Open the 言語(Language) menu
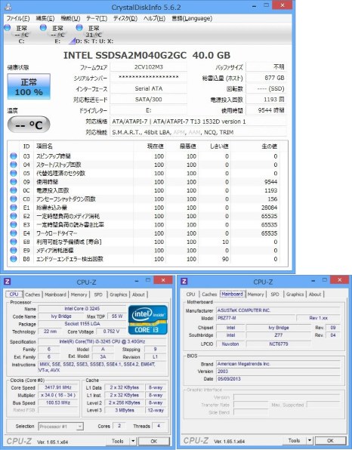This screenshot has height=450, width=352. (x=192, y=19)
